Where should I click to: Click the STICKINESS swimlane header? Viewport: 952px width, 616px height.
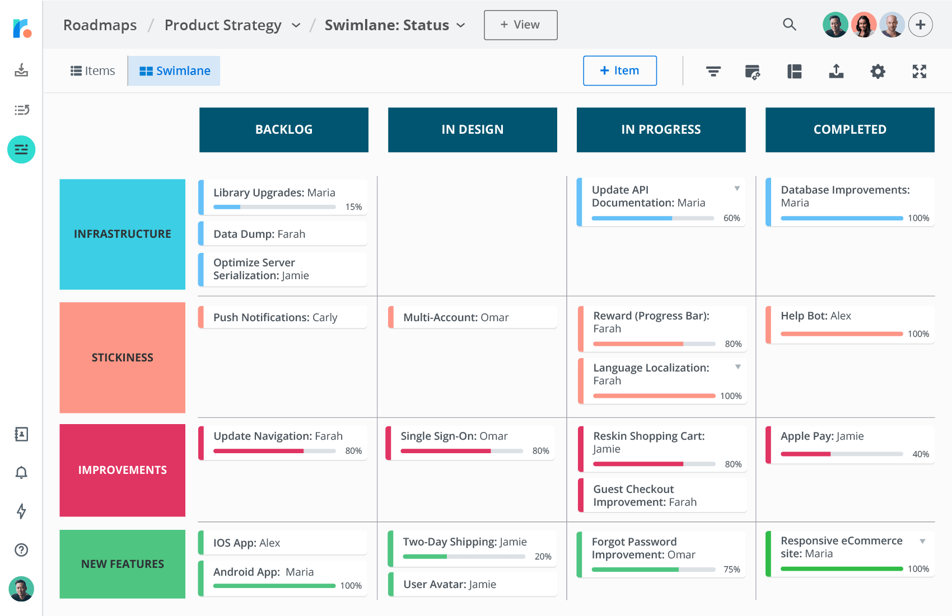coord(123,358)
